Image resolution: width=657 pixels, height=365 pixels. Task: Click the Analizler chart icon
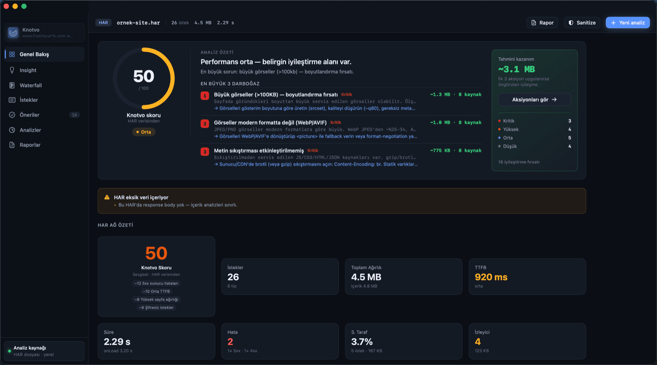click(12, 130)
